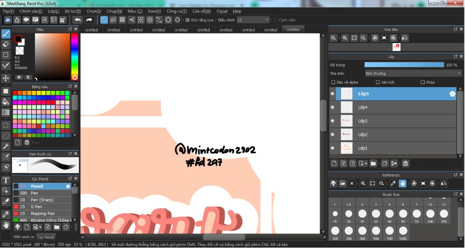Click the Redo arrow
465x249 pixels.
pyautogui.click(x=89, y=20)
